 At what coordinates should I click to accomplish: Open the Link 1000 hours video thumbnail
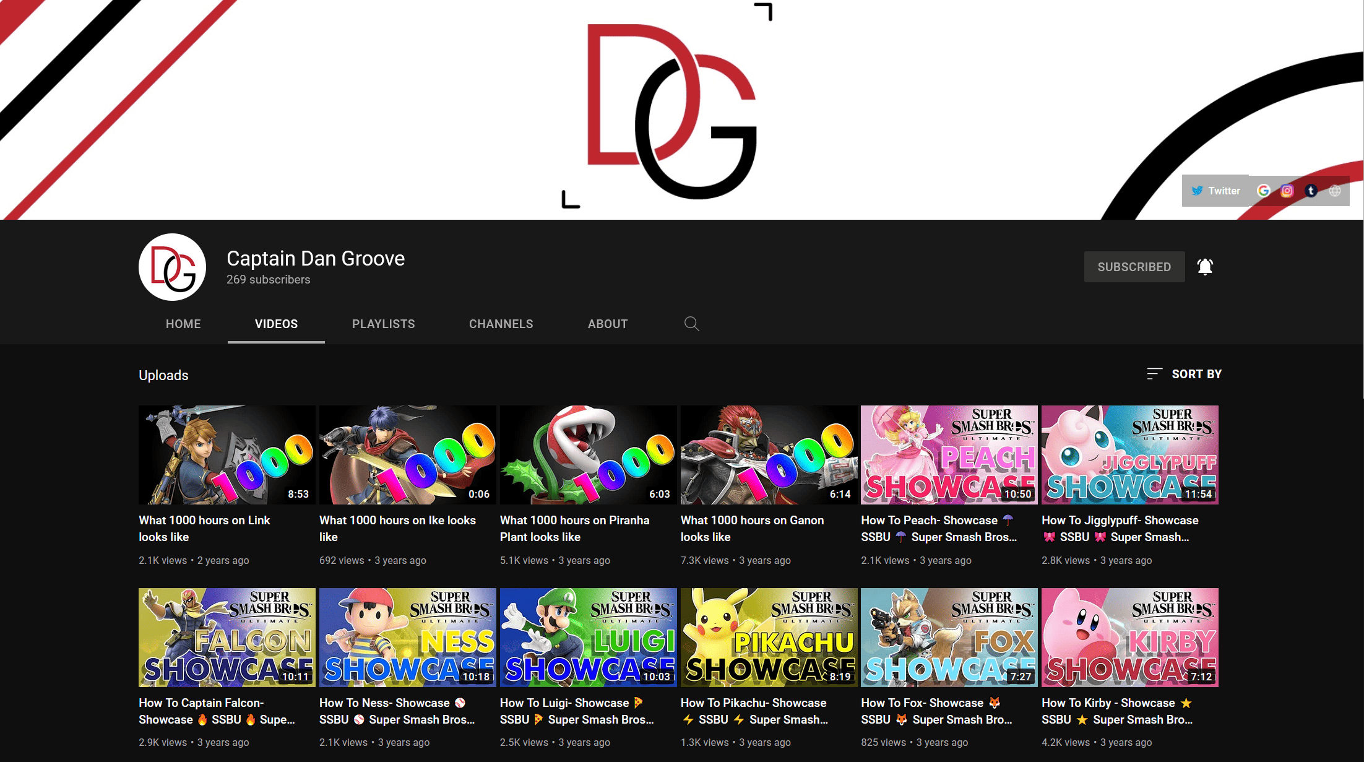click(227, 454)
